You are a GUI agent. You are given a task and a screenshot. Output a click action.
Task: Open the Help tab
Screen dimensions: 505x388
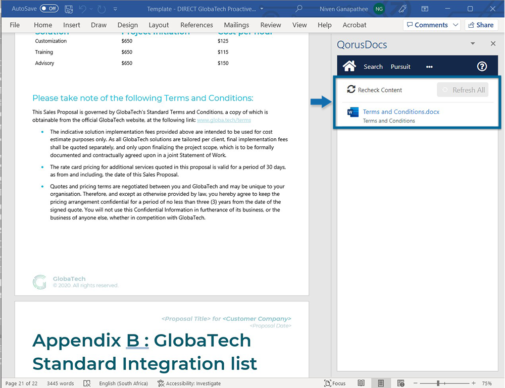pos(325,25)
